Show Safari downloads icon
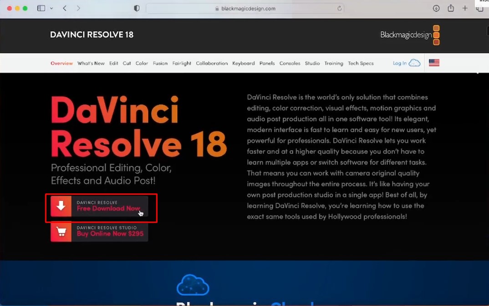The width and height of the screenshot is (489, 306). pos(436,8)
